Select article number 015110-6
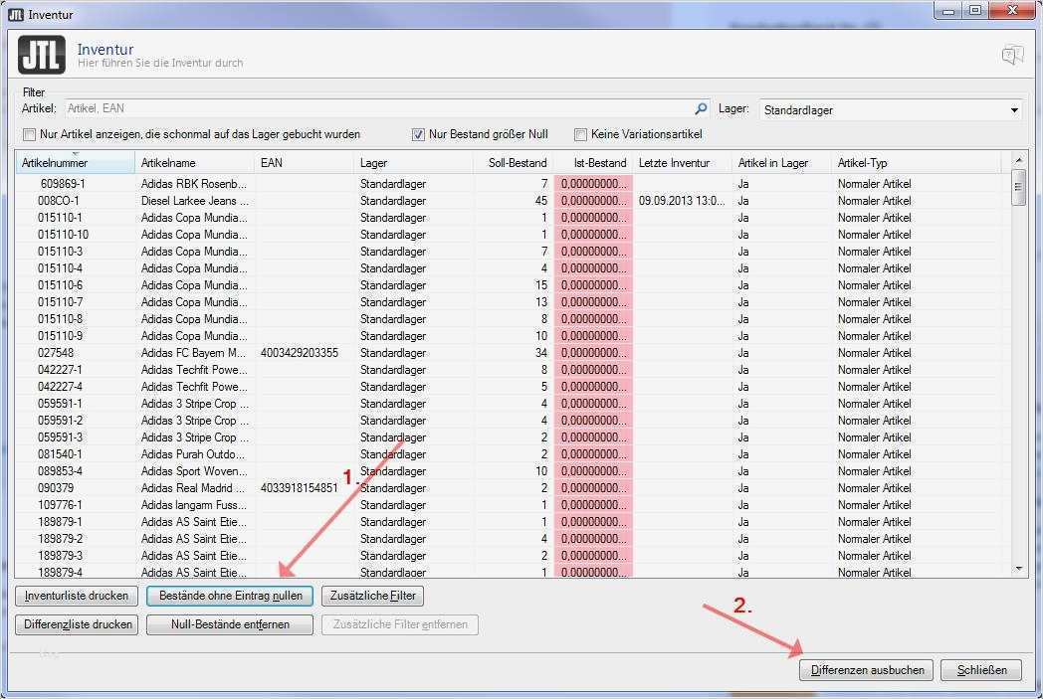Viewport: 1043px width, 699px height. pos(60,285)
